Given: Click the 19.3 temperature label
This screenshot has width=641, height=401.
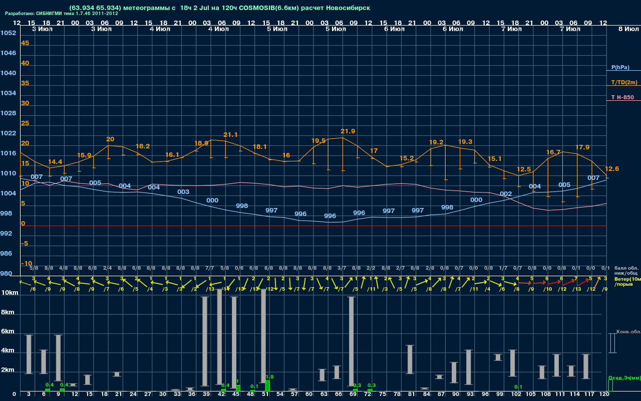Looking at the screenshot, I should [465, 142].
